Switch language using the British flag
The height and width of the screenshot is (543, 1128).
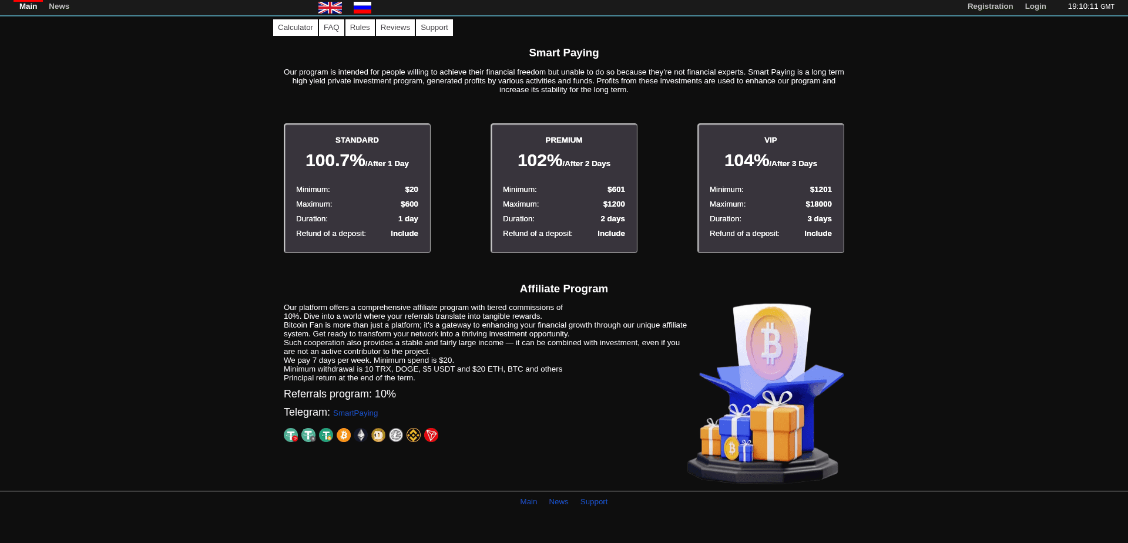[330, 8]
